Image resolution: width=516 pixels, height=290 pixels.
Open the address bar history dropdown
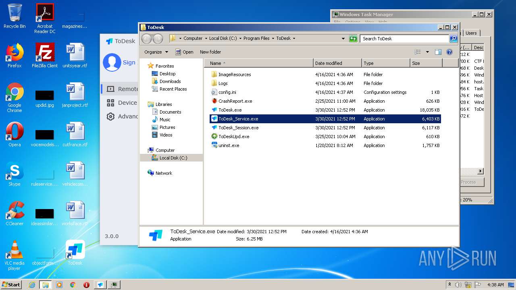tap(343, 39)
